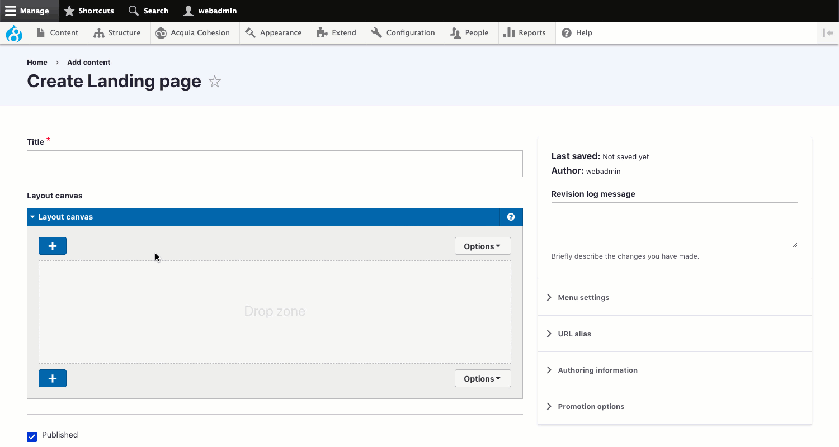Expand the URL alias section
839x447 pixels.
(574, 334)
